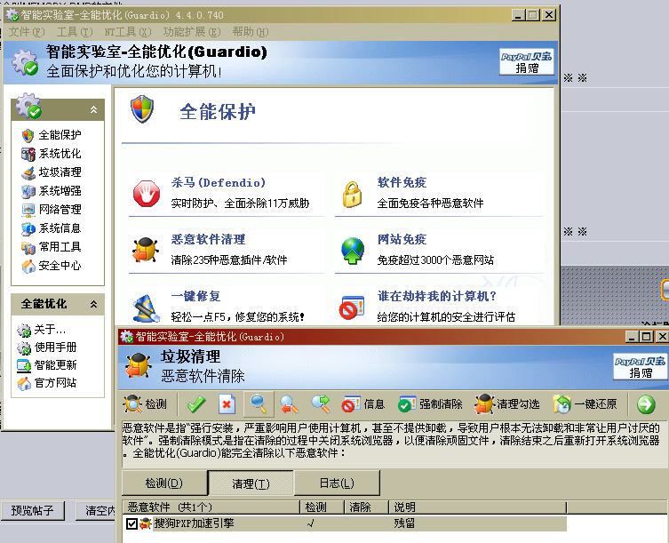This screenshot has width=669, height=543.
Task: Open 关于... link
Action: [50, 329]
